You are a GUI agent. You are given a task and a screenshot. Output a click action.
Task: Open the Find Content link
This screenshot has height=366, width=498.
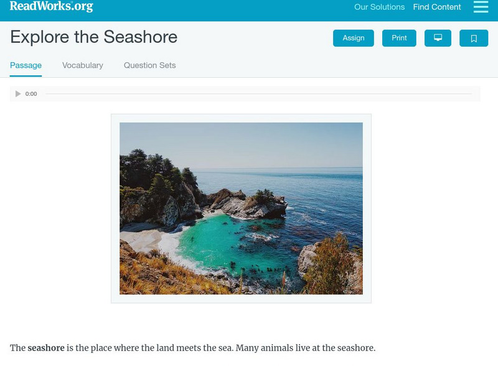tap(437, 7)
